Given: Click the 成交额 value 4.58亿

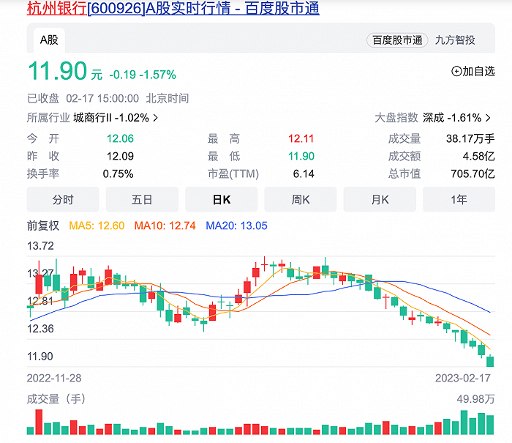Looking at the screenshot, I should click(478, 156).
